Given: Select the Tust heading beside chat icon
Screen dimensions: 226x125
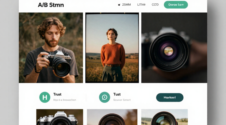Looking at the screenshot, I should pos(117,94).
